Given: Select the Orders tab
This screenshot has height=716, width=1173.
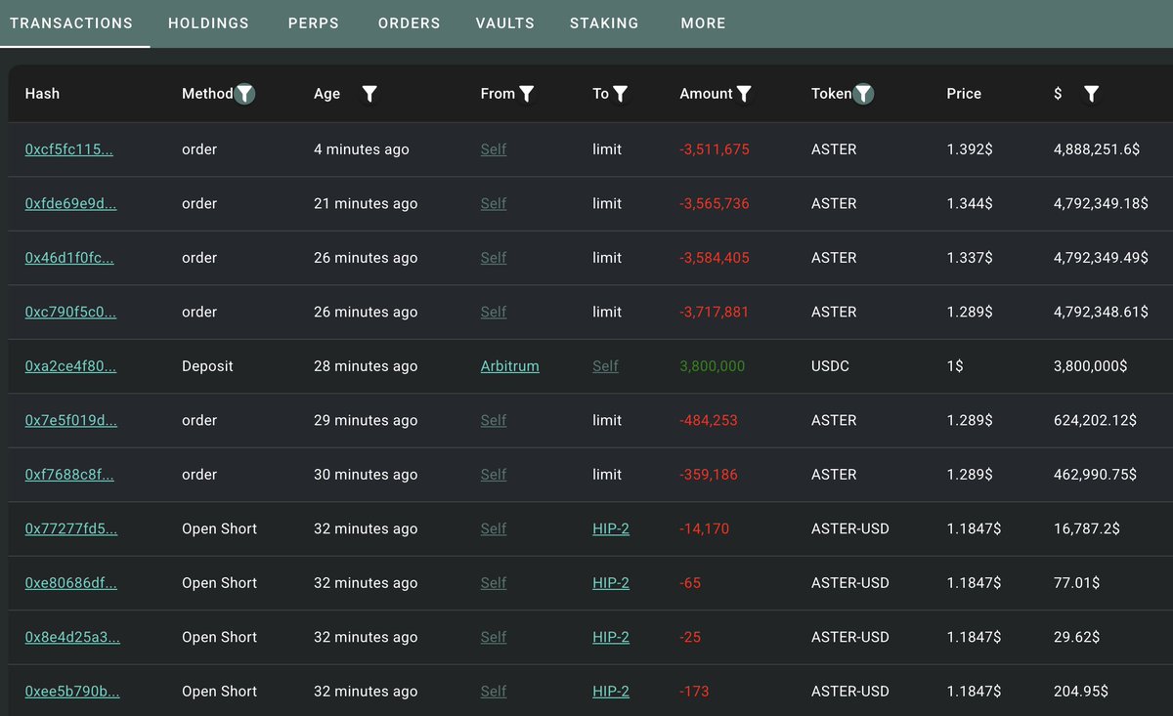Looking at the screenshot, I should 410,22.
